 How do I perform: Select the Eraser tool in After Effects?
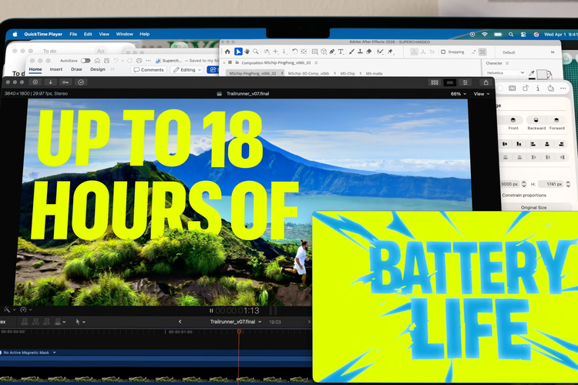pos(369,52)
